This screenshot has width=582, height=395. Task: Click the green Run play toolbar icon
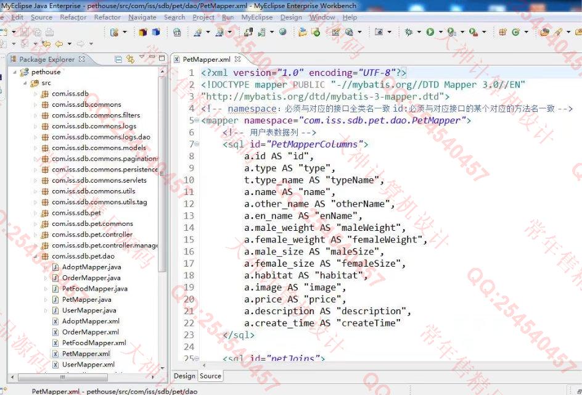pyautogui.click(x=430, y=32)
